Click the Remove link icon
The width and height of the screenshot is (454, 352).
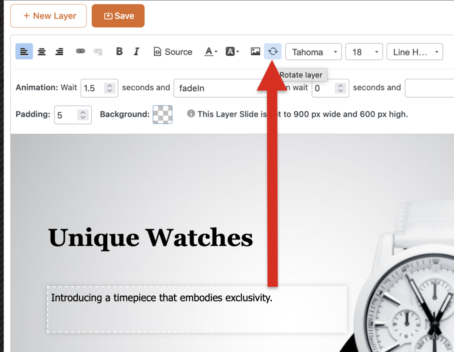point(98,51)
